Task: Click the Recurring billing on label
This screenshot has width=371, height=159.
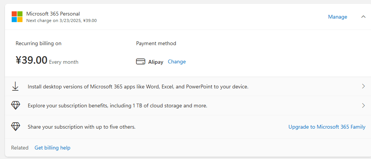Action: point(39,43)
